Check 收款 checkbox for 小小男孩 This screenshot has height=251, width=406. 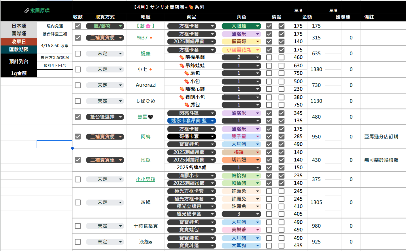[x=78, y=179]
